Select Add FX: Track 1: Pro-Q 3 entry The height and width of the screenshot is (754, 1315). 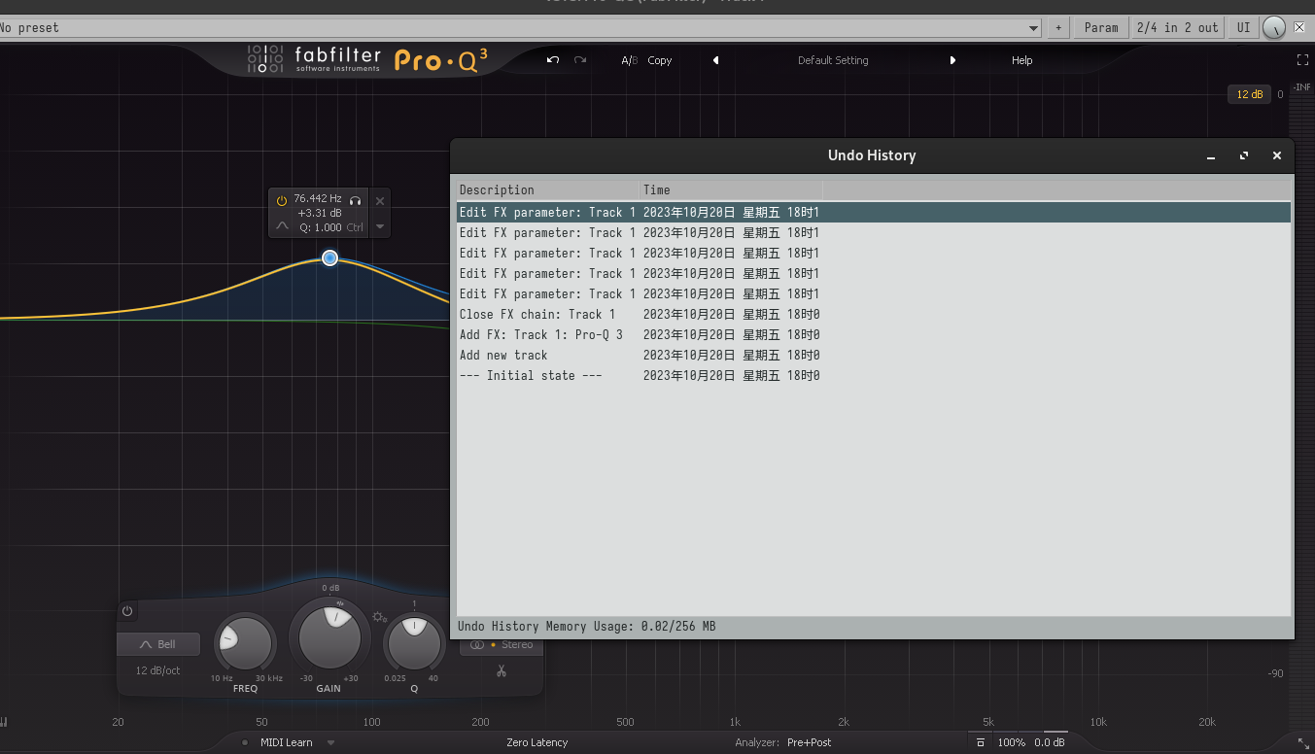point(874,334)
